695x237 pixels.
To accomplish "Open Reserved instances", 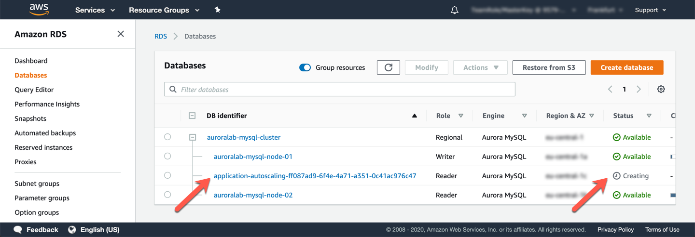I will tap(43, 147).
